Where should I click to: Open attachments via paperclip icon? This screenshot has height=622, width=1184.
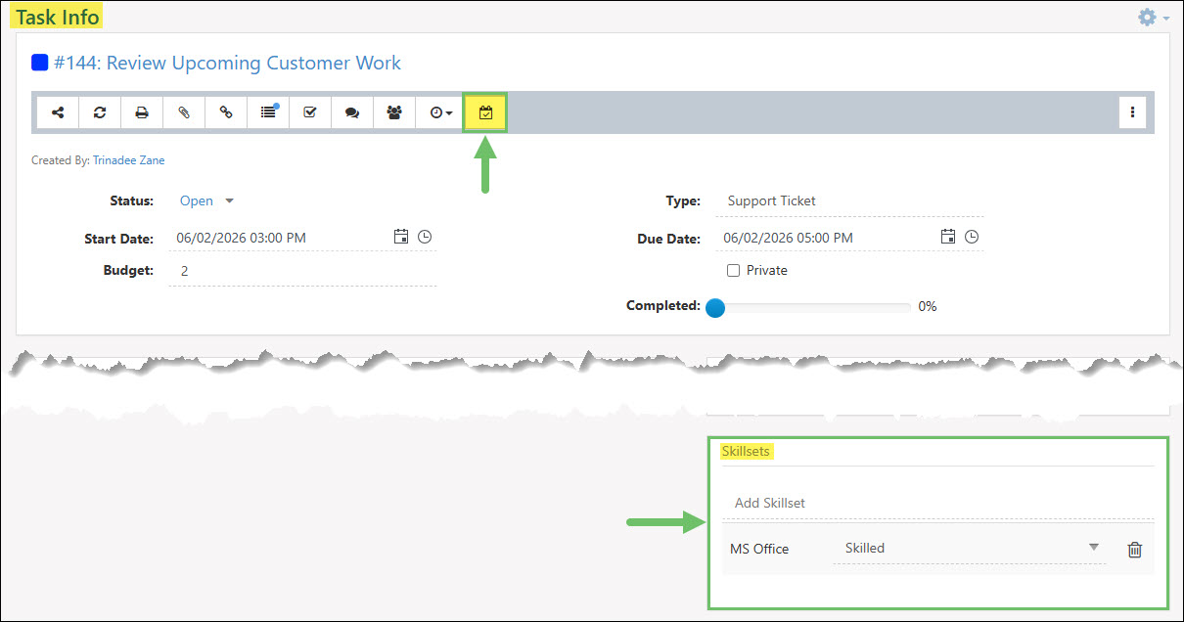(184, 112)
